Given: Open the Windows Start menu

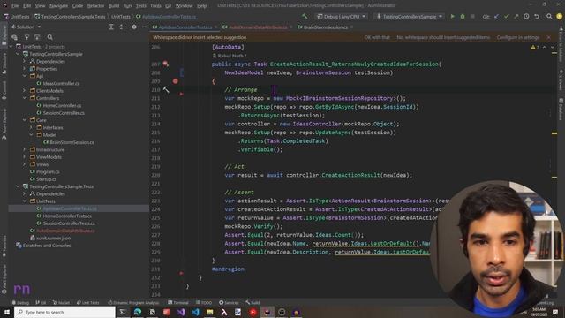Looking at the screenshot, I should 7,312.
